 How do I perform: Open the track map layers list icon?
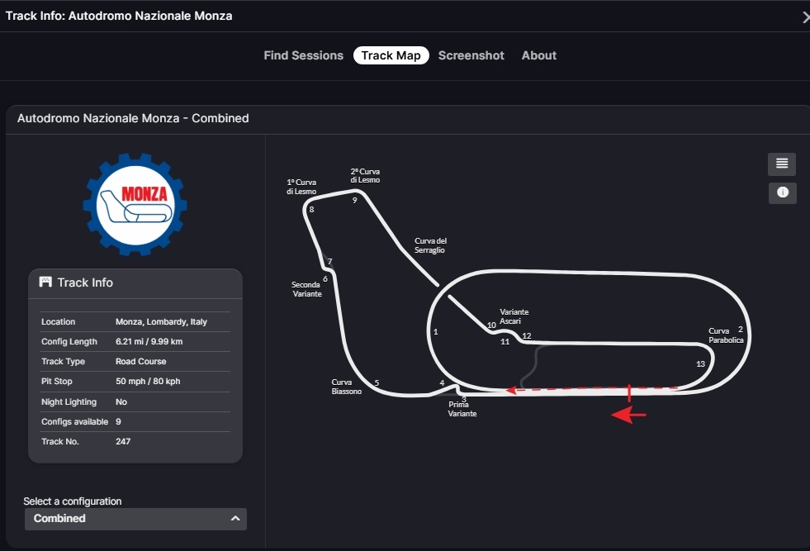tap(781, 164)
